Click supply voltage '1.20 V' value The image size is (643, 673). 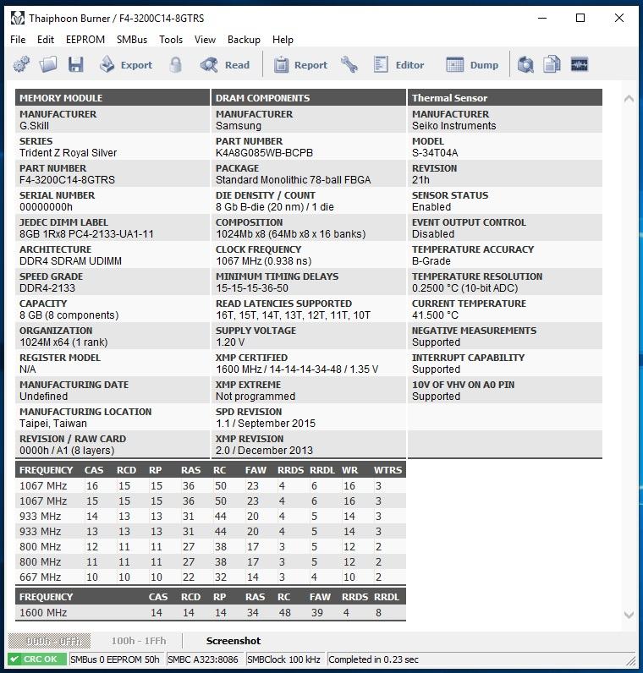click(230, 342)
